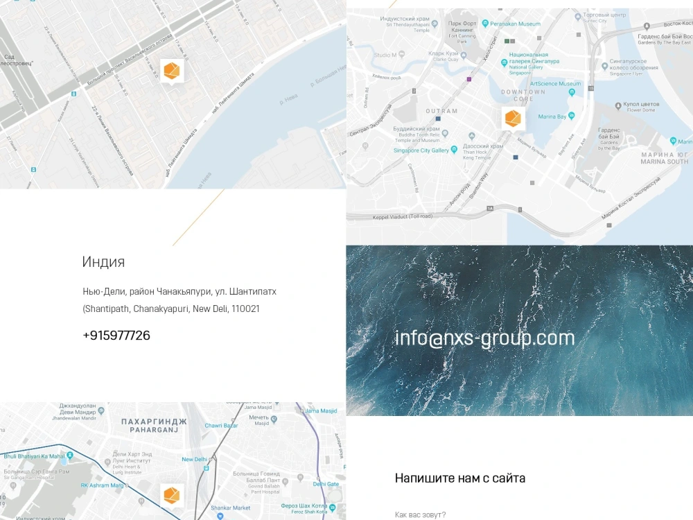This screenshot has width=693, height=520.
Task: Click the Thian Hock Keng Temple pin
Action: (x=471, y=136)
